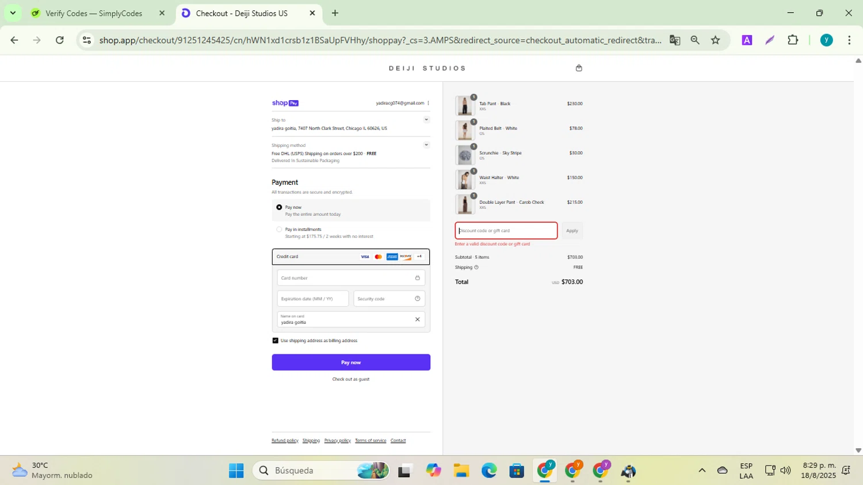Open the tab search dropdown arrow
The height and width of the screenshot is (485, 863).
13,13
